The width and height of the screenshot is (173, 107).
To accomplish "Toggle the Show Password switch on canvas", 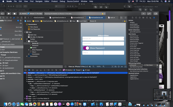I will (x=86, y=48).
